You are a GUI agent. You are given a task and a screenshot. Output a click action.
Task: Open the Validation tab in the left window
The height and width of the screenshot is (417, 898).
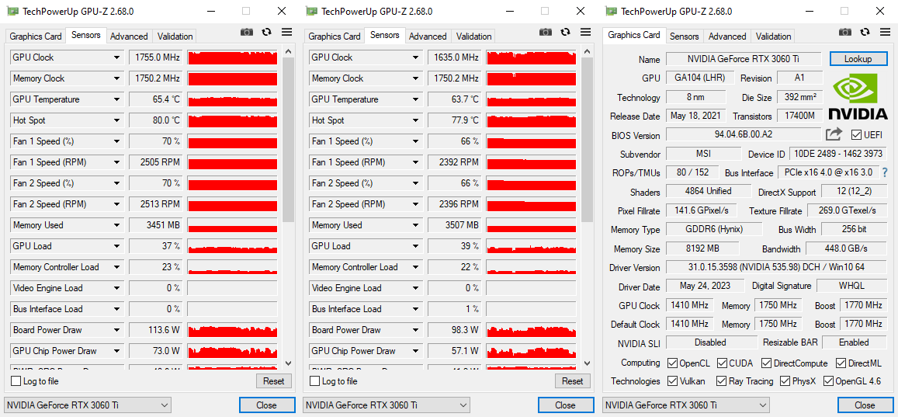click(x=175, y=36)
